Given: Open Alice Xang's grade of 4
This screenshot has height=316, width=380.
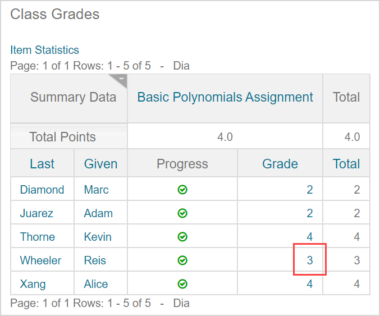Looking at the screenshot, I should click(x=310, y=284).
